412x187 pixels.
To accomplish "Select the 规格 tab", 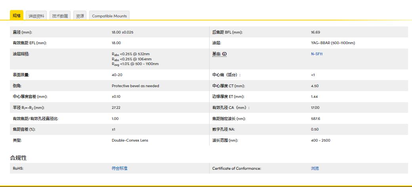I will pyautogui.click(x=17, y=15).
